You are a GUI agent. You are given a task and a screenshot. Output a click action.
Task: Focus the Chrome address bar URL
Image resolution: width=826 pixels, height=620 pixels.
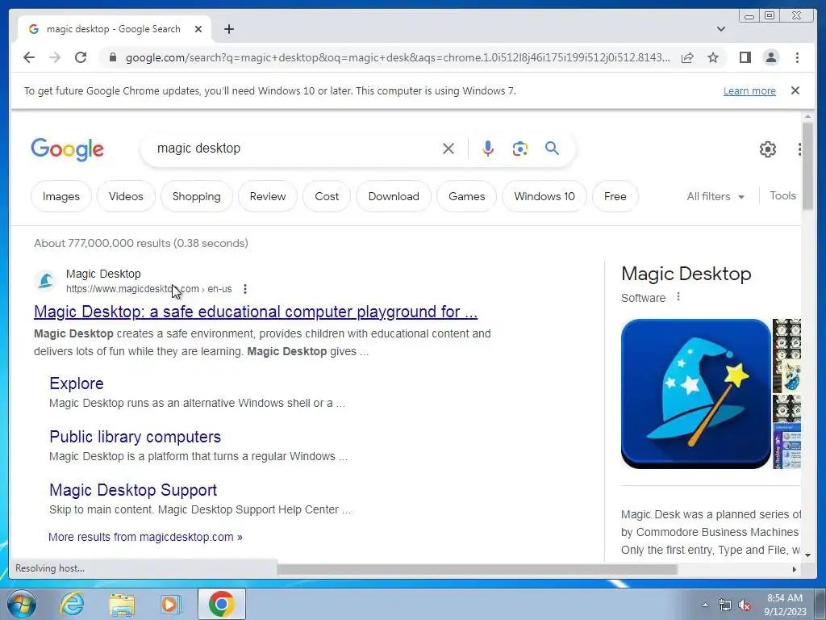[x=398, y=57]
